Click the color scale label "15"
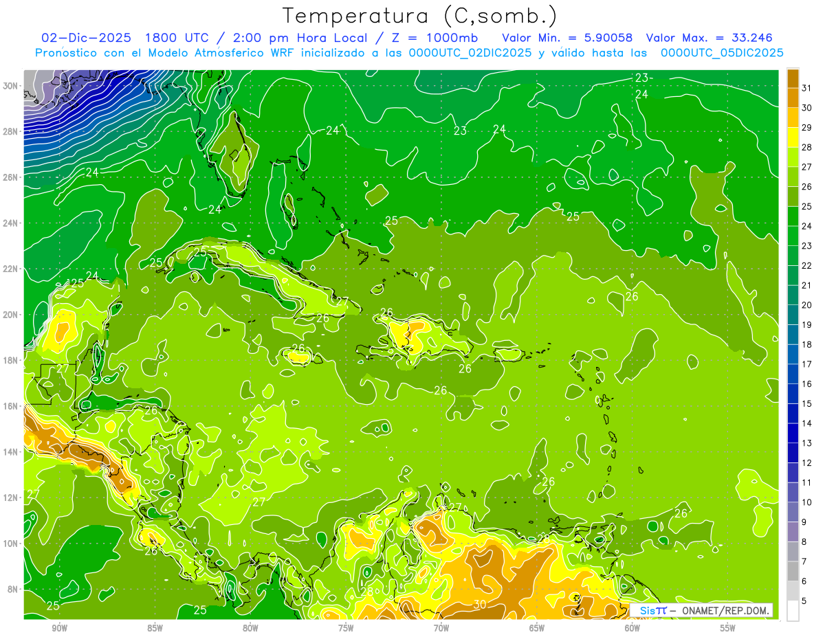The height and width of the screenshot is (637, 825). 806,403
